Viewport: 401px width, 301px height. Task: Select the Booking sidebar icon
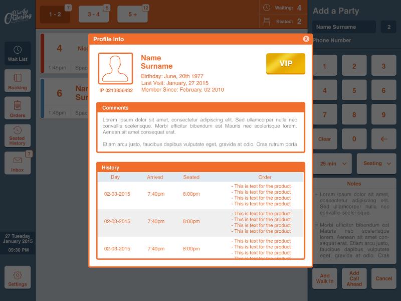[17, 80]
